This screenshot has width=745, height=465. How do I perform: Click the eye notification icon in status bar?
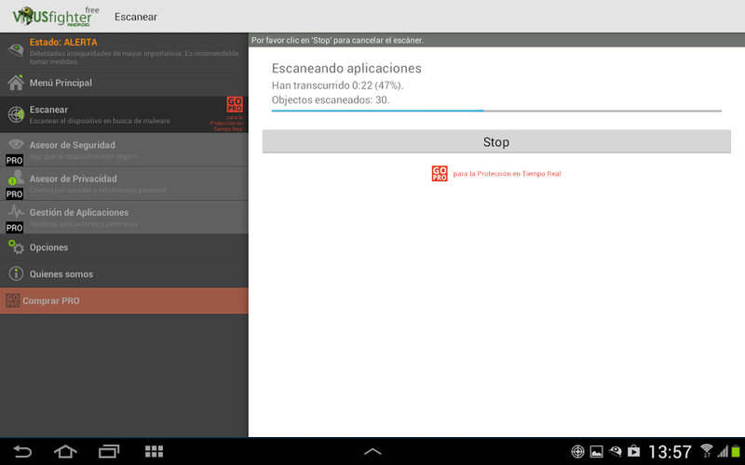click(x=616, y=451)
